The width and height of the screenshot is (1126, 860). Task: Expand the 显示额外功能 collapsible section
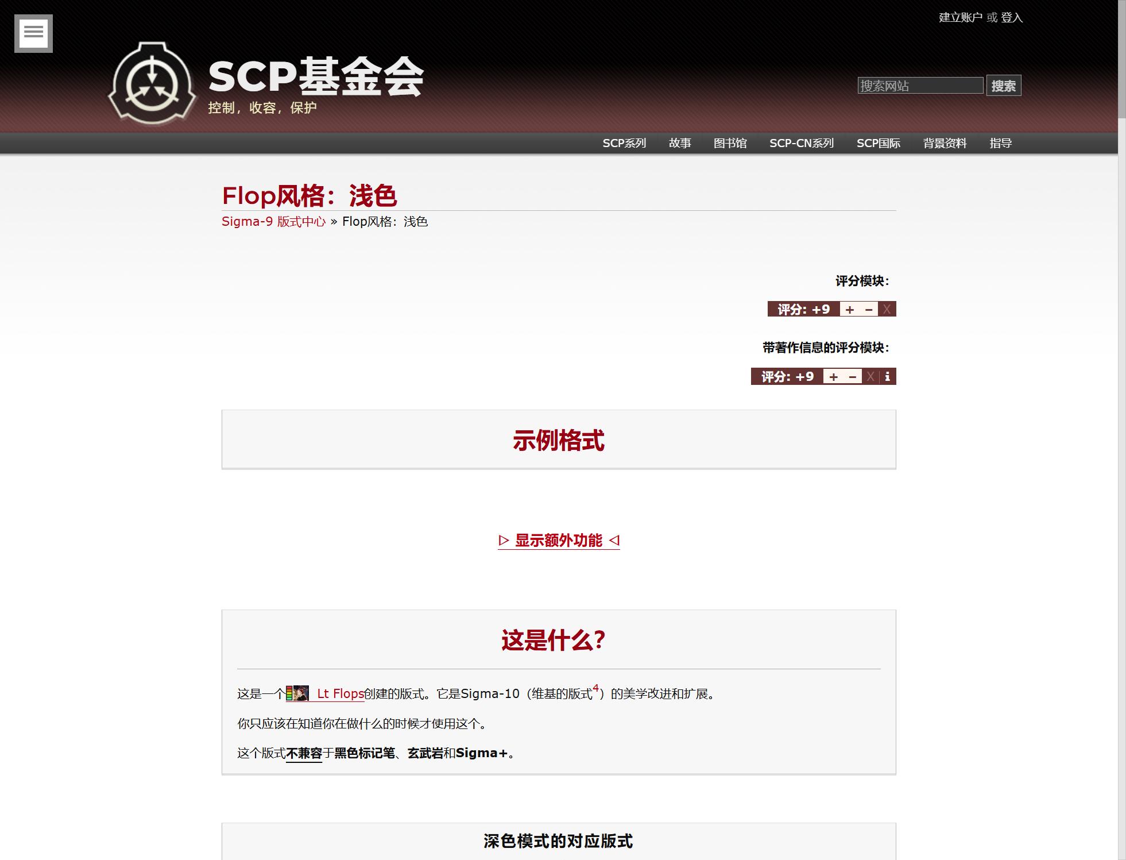[x=559, y=541]
